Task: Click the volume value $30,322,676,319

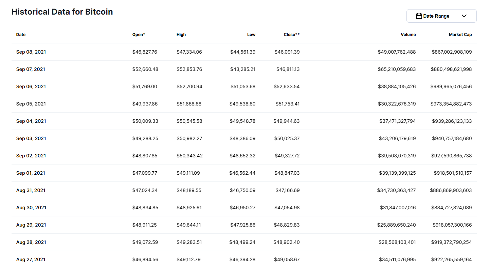Action: click(x=397, y=104)
